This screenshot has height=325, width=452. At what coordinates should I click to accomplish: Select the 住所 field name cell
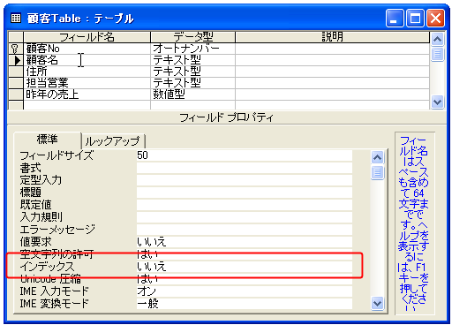click(87, 72)
